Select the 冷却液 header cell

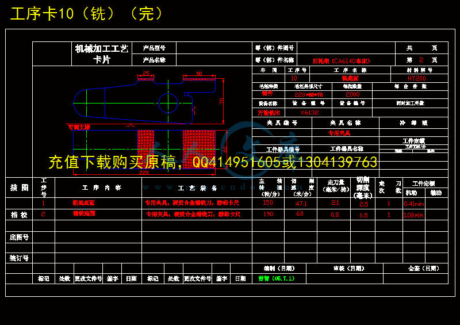[413, 123]
